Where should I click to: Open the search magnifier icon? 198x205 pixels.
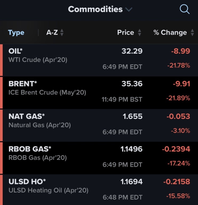point(185,9)
